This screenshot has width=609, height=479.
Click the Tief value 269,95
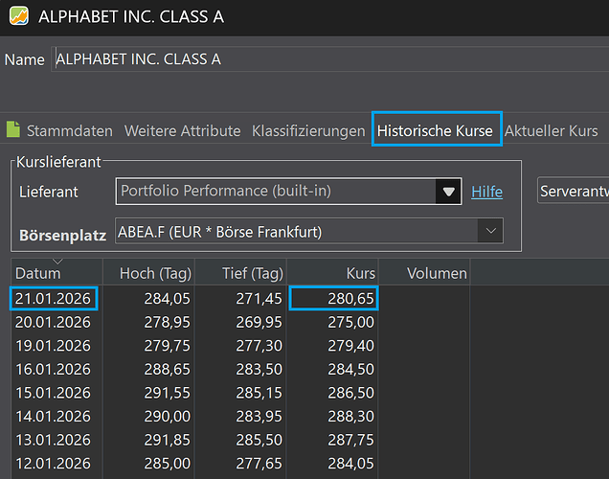[x=259, y=322]
